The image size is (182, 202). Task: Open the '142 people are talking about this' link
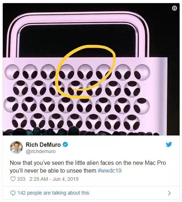click(53, 193)
